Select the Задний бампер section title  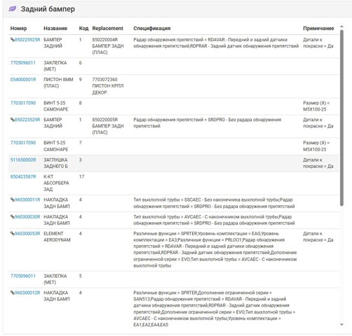[x=48, y=9]
